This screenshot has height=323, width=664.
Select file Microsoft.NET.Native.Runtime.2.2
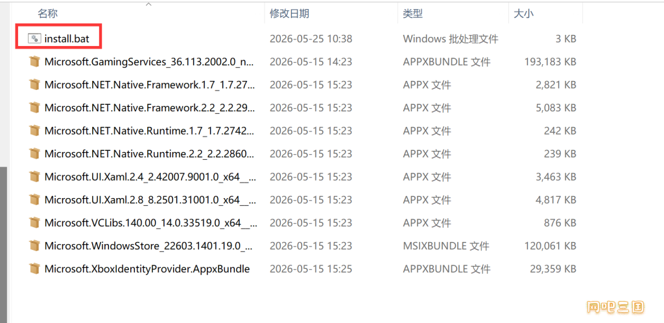click(x=150, y=153)
